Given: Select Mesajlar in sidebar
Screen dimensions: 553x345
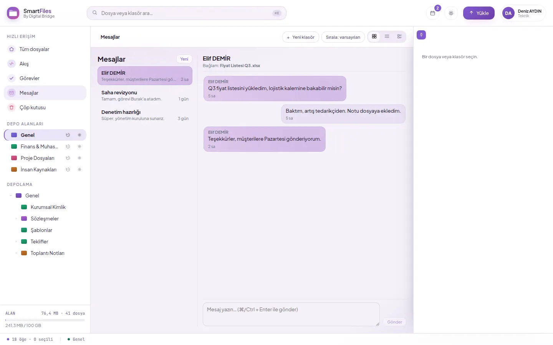Looking at the screenshot, I should click(45, 93).
